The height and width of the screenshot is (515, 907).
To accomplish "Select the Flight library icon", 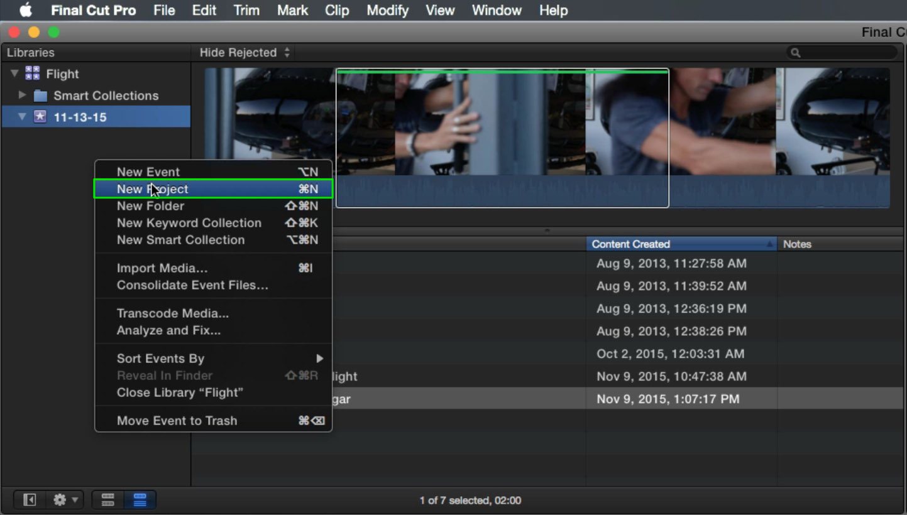I will pyautogui.click(x=32, y=73).
